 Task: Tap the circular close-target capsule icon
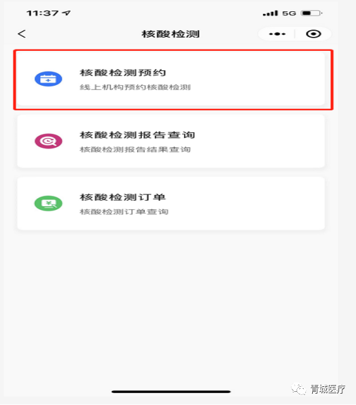(x=313, y=34)
